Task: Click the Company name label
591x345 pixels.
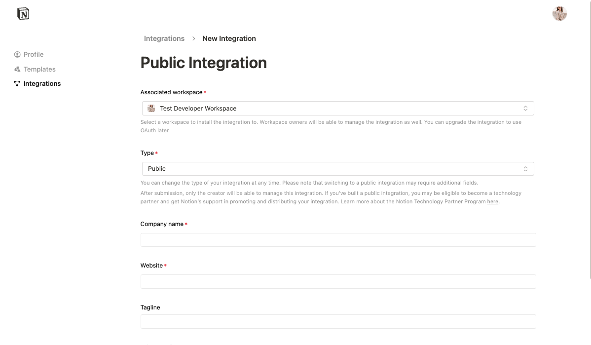Action: (162, 224)
